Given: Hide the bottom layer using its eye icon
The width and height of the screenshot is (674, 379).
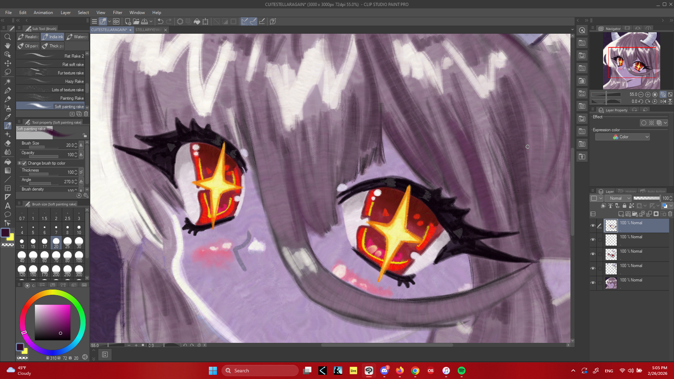Looking at the screenshot, I should click(593, 283).
